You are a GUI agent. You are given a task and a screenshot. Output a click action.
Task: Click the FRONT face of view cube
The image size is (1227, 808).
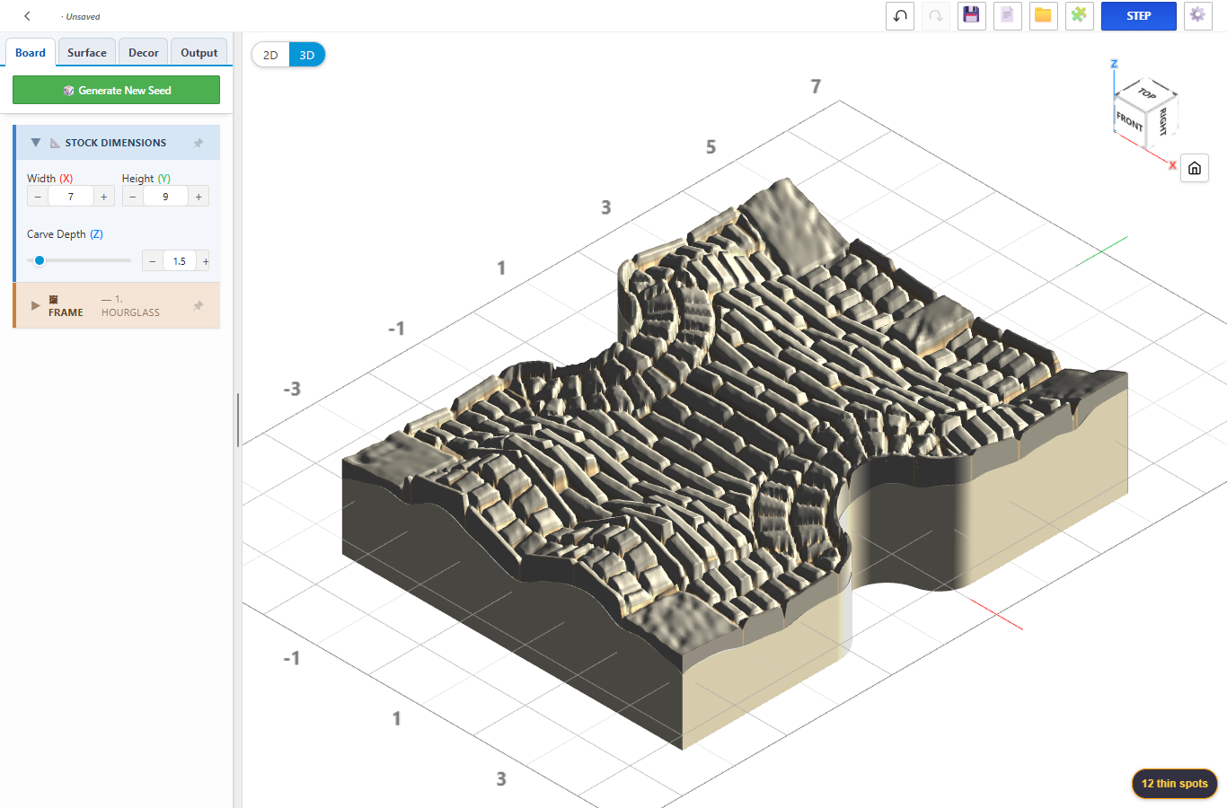[1129, 121]
